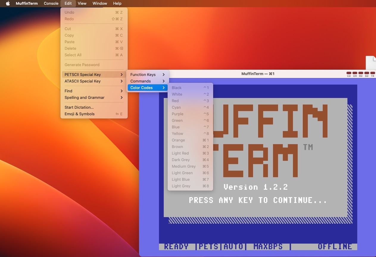
Task: Choose Undo from the Edit menu
Action: click(x=94, y=12)
